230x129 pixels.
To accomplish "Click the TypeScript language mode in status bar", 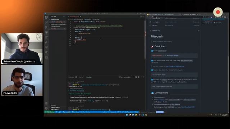I will pyautogui.click(x=129, y=112).
